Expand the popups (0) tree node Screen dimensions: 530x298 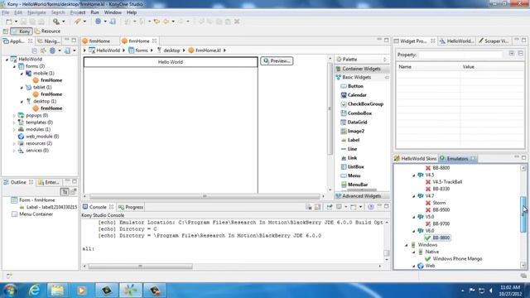[x=14, y=116]
